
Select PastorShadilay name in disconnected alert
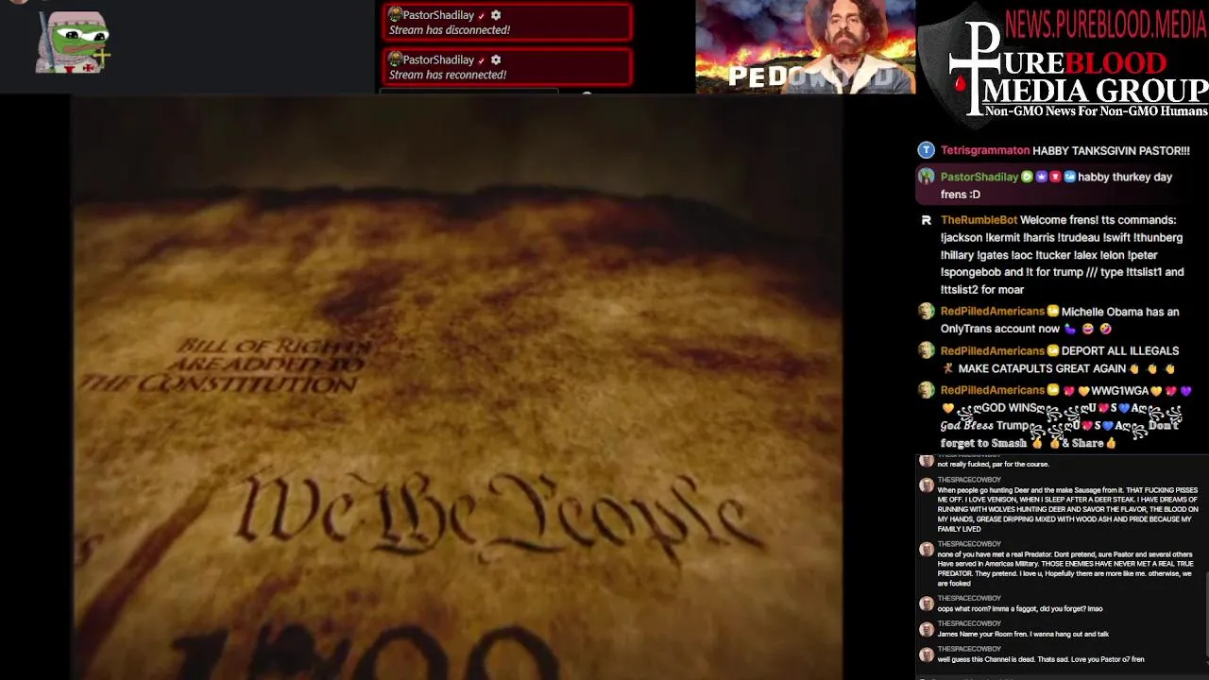(x=438, y=15)
